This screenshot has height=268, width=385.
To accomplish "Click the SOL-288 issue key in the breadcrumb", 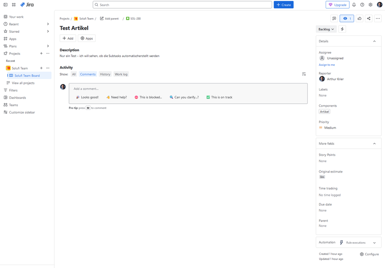I will pyautogui.click(x=135, y=18).
